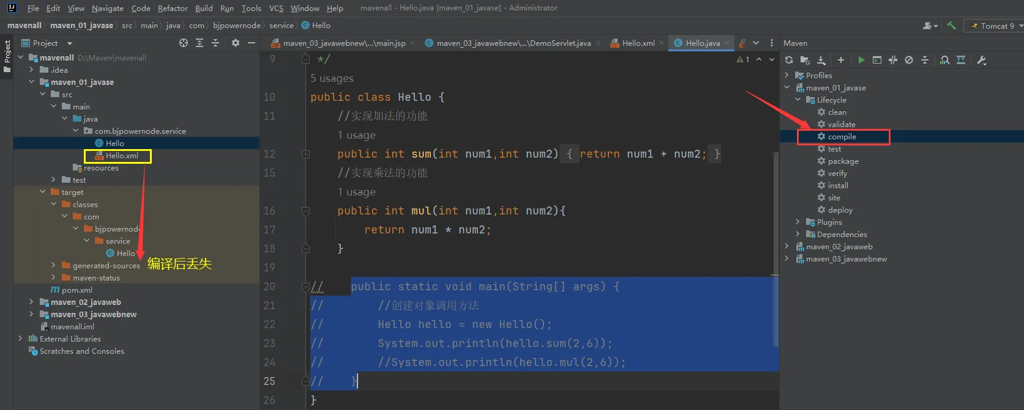Show hidden tabs dropdown arrow
The height and width of the screenshot is (410, 1024).
coord(756,43)
